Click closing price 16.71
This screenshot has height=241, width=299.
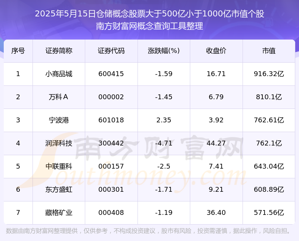click(216, 74)
